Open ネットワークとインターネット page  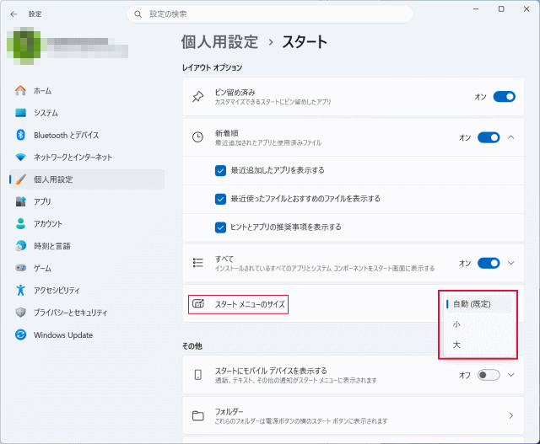click(87, 158)
